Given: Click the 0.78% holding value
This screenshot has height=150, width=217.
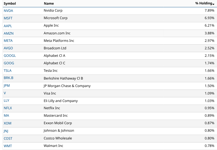Looking at the screenshot, I should pos(210,146).
